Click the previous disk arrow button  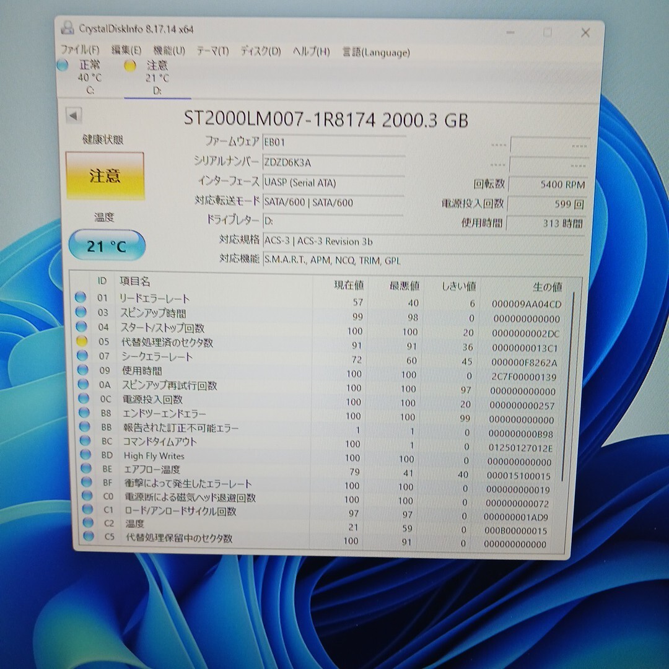click(74, 115)
